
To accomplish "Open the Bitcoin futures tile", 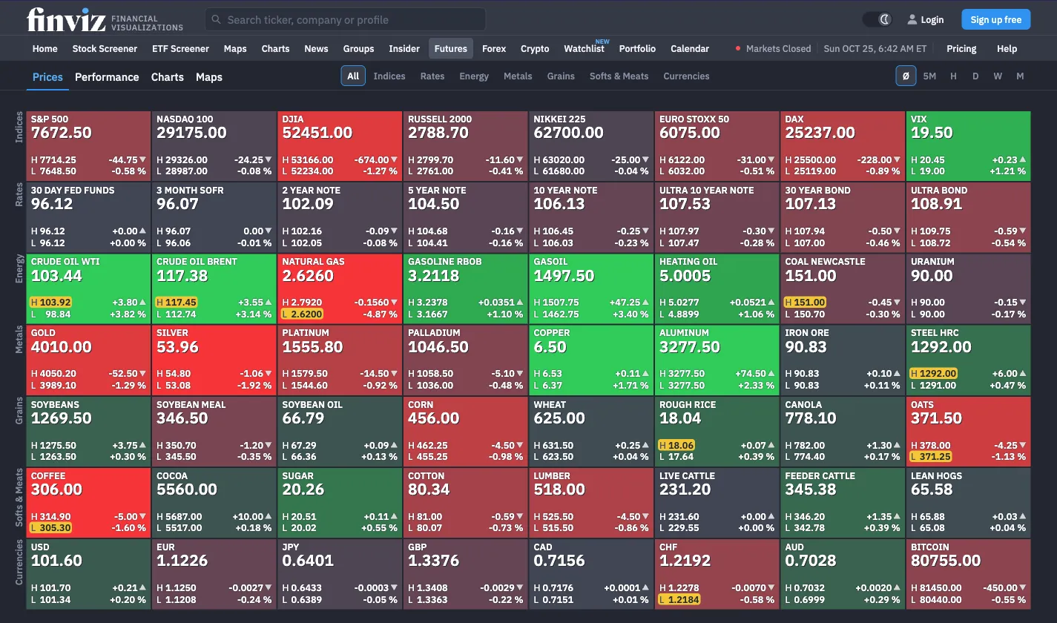I will (968, 574).
